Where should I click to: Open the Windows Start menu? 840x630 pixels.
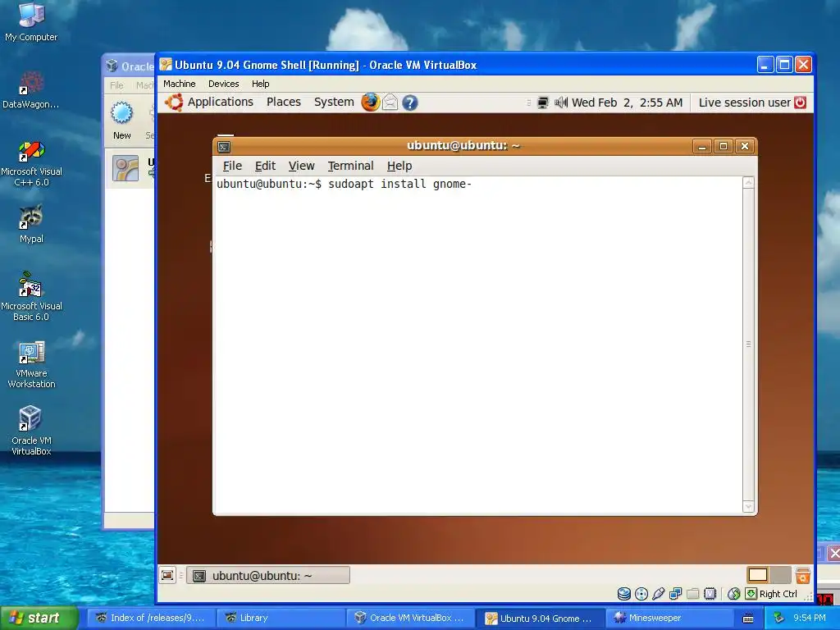[39, 618]
